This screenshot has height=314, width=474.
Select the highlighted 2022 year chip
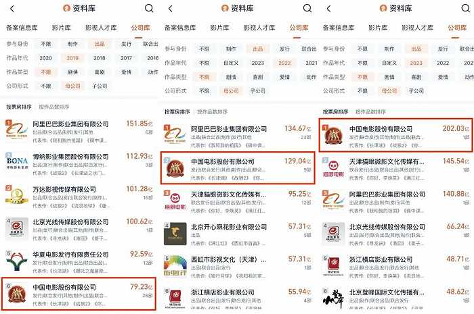284,63
